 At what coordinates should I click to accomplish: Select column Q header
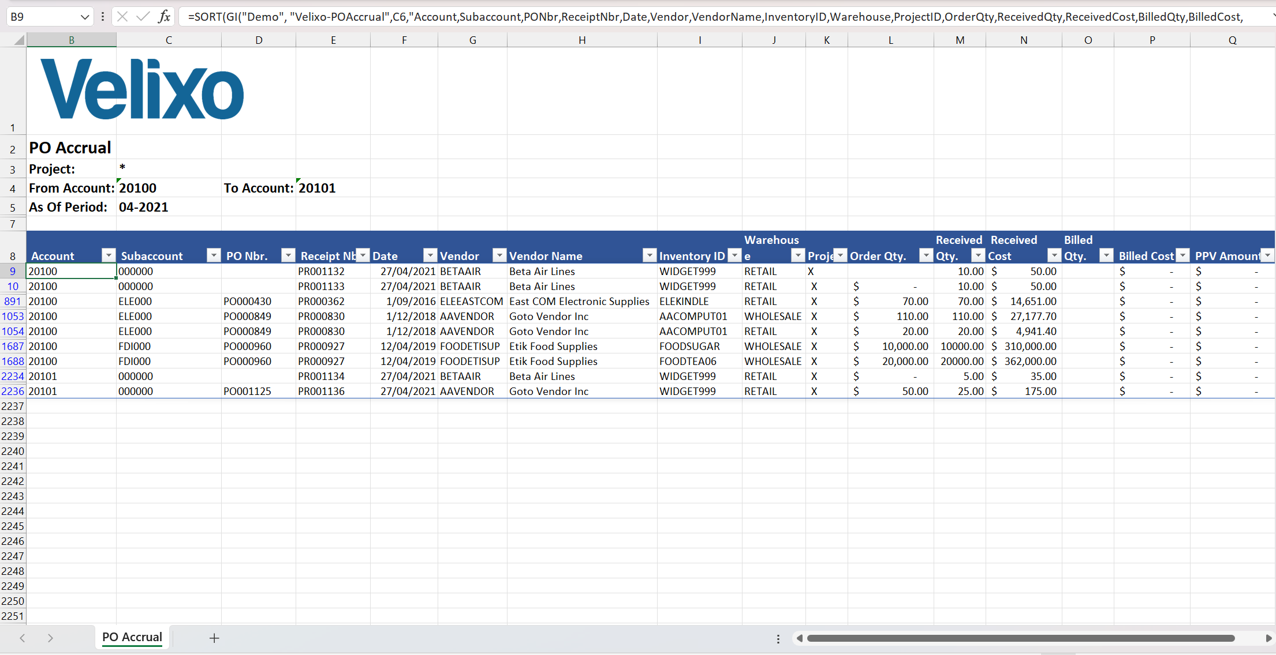[x=1233, y=40]
